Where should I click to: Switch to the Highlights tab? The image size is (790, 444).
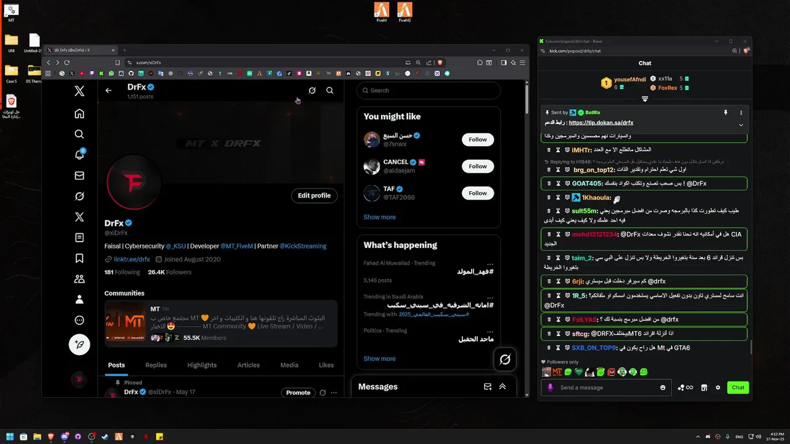(x=202, y=365)
